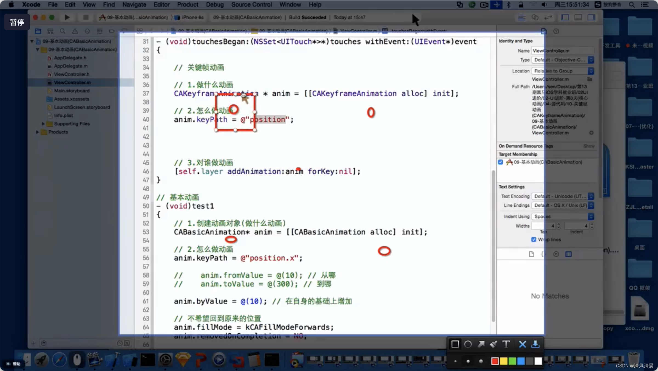Collapse the 09-基本动画 project root
The height and width of the screenshot is (371, 658).
click(x=32, y=41)
